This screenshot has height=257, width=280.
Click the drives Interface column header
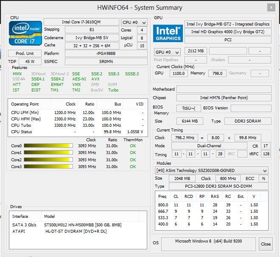point(25,216)
